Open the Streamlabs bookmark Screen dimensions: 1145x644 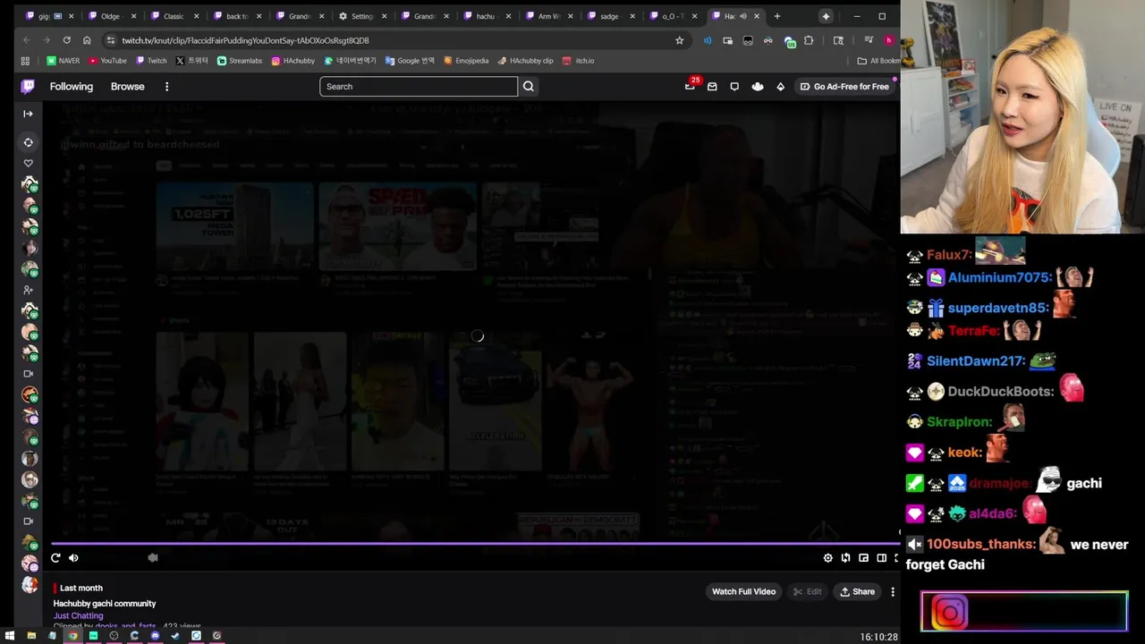coord(240,61)
